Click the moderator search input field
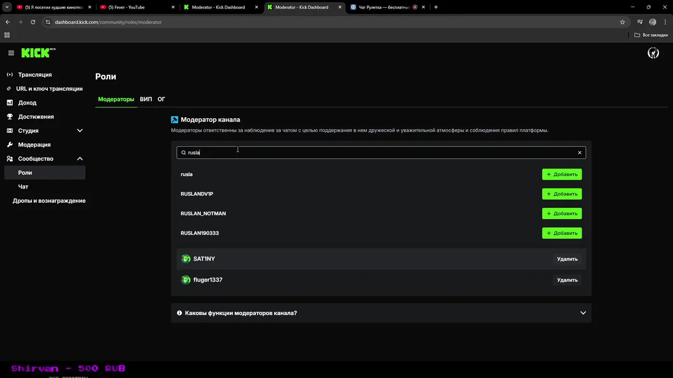673x378 pixels. pos(381,153)
